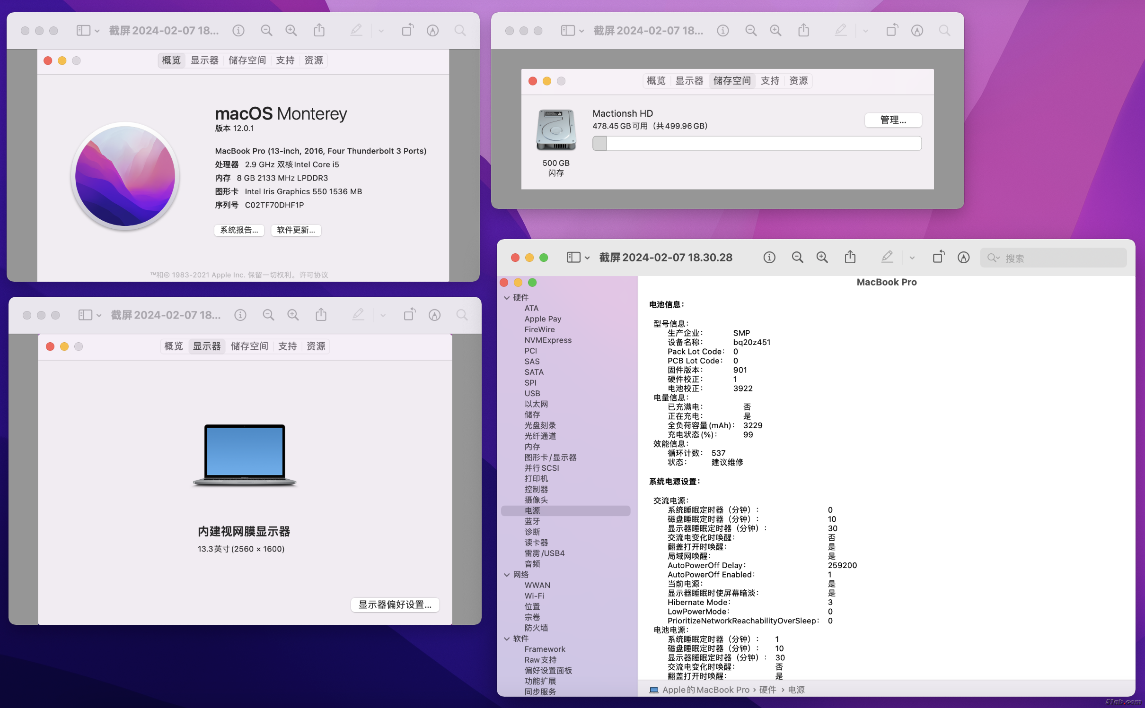Click the 500 GB flash drive icon
Screen dimensions: 1145x708
tap(556, 130)
